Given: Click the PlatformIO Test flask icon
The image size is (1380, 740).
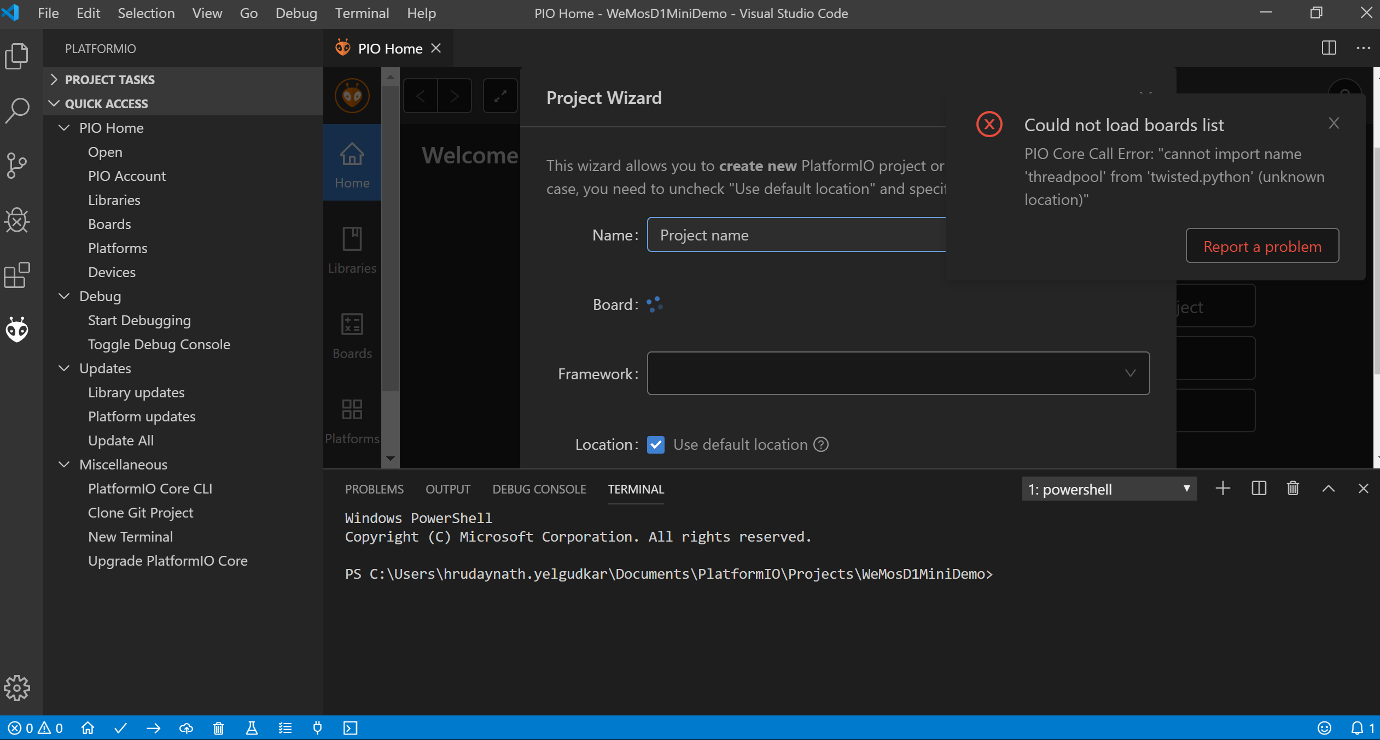Looking at the screenshot, I should [x=252, y=728].
